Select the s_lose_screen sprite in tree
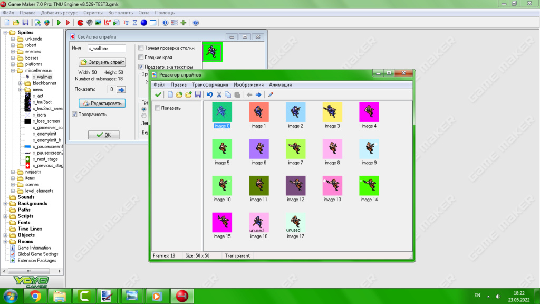This screenshot has width=540, height=304. click(46, 121)
